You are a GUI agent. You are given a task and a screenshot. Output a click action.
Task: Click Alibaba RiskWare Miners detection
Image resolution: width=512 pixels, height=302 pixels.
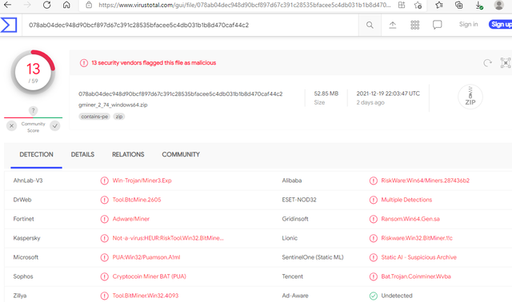pyautogui.click(x=425, y=181)
